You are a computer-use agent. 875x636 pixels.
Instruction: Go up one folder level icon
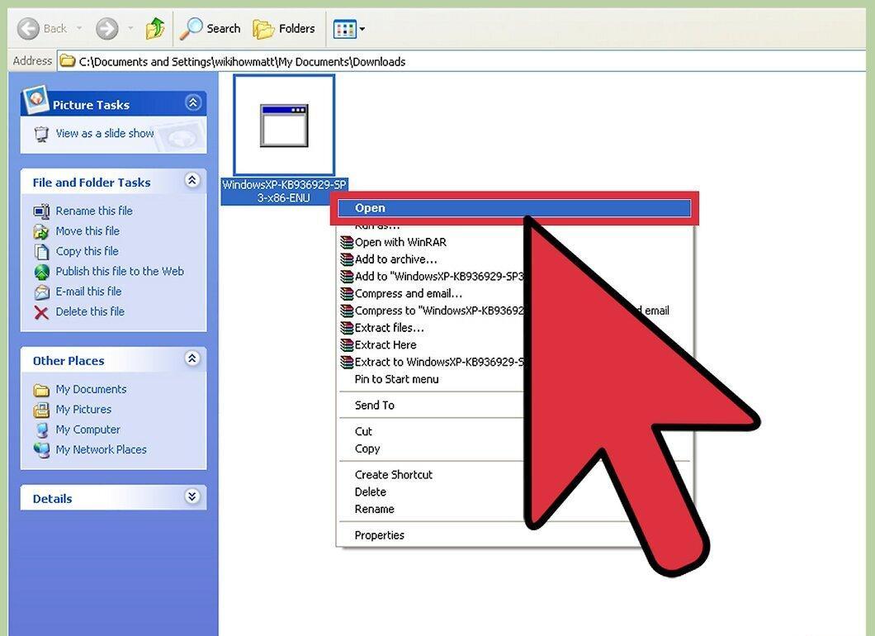[x=155, y=28]
